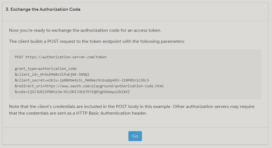The image size is (272, 148).
Task: Click the &redirect_uri parameter name
Action: (28, 86)
